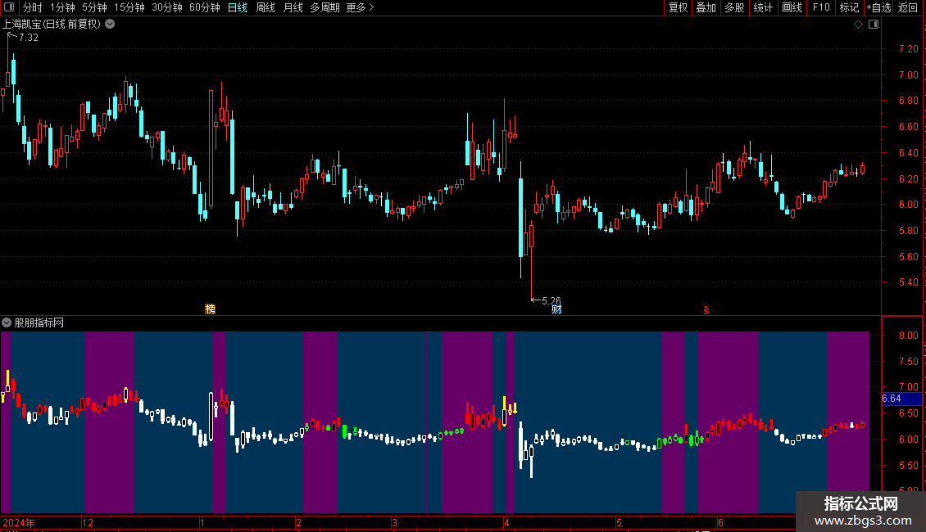This screenshot has width=926, height=532.
Task: Activate 画线 drawing tools
Action: 792,7
